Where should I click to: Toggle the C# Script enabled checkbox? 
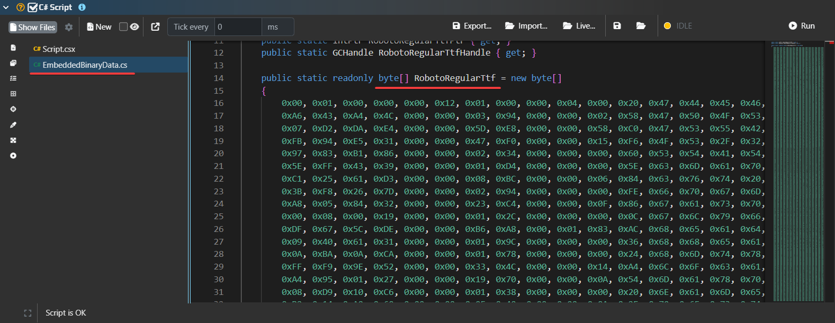click(32, 7)
